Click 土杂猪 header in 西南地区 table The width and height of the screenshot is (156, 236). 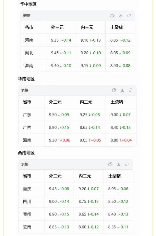pos(114,176)
